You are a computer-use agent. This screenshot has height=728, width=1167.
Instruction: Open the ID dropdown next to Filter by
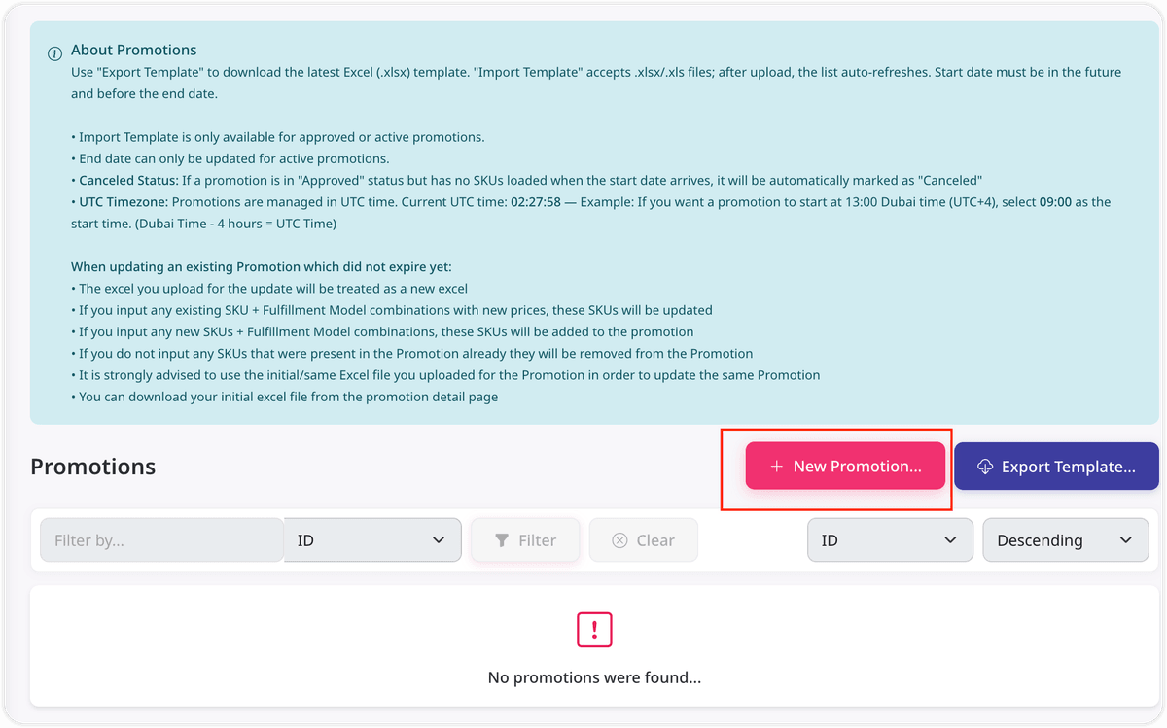click(372, 539)
